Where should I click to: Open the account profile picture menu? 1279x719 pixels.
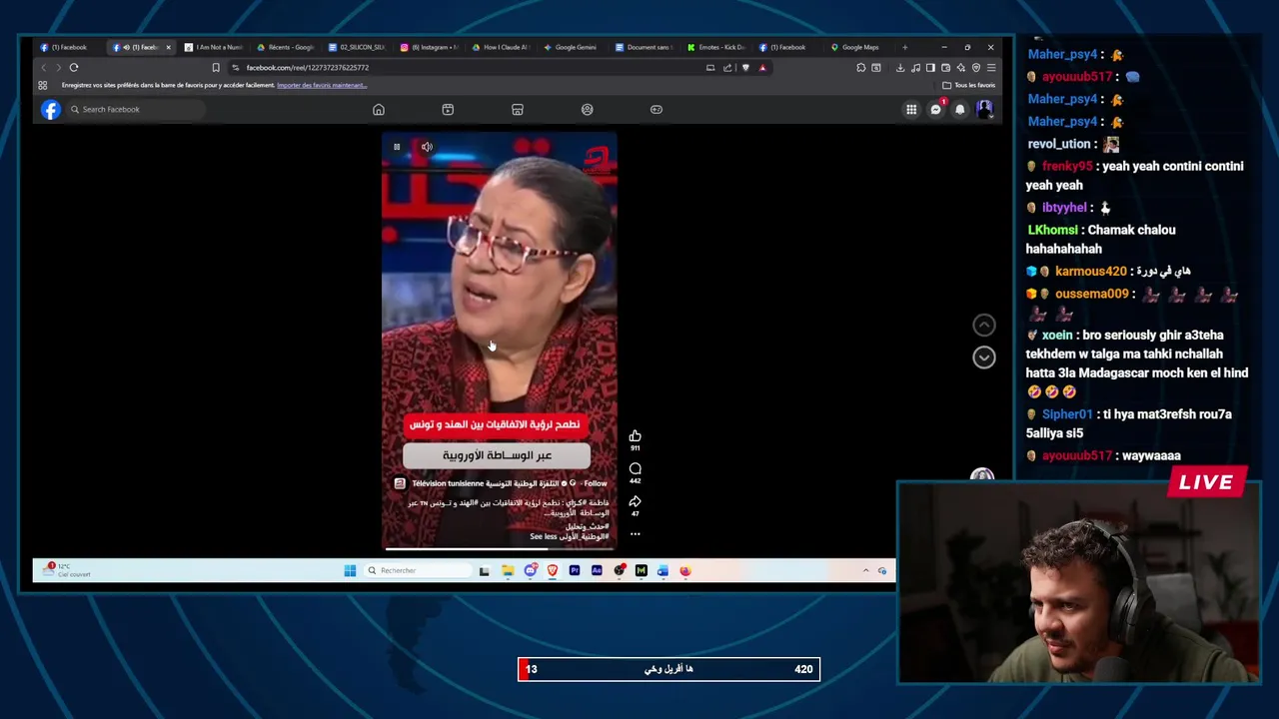pos(984,109)
